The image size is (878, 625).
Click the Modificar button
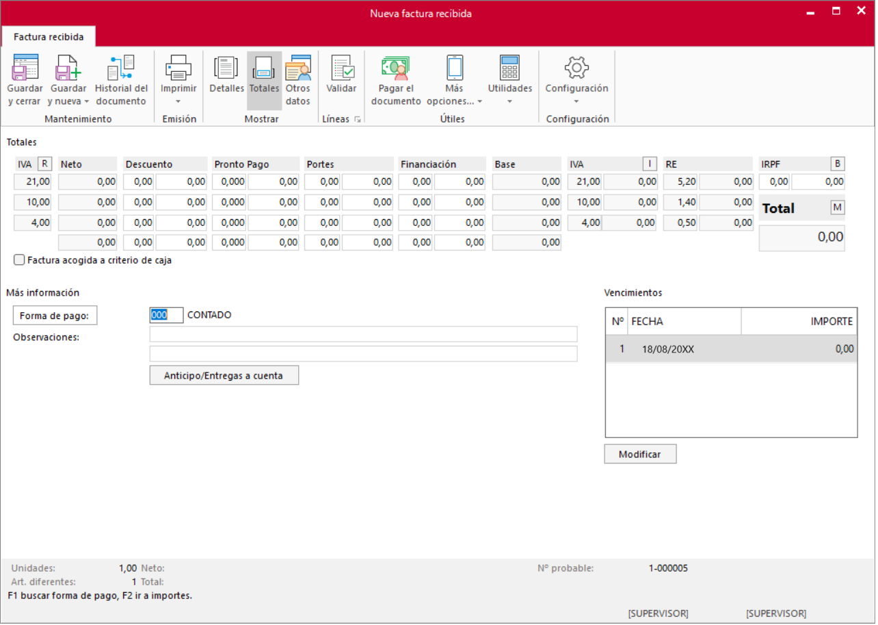640,454
